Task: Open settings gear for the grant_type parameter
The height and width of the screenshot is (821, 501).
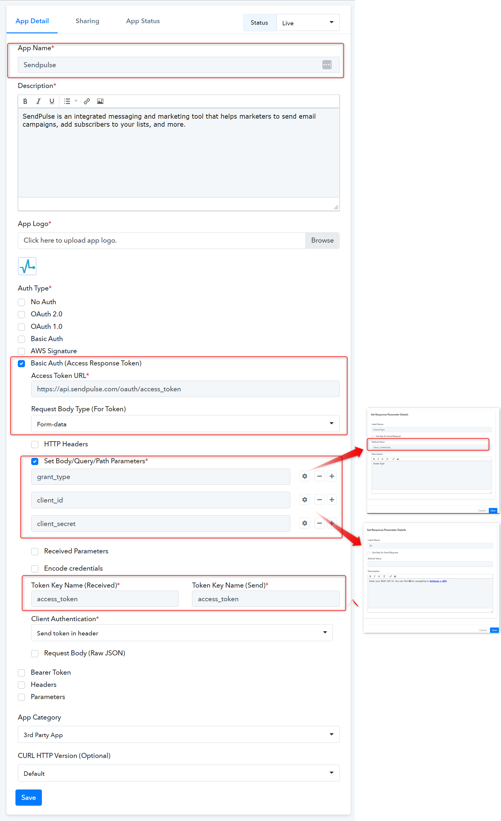Action: coord(305,476)
